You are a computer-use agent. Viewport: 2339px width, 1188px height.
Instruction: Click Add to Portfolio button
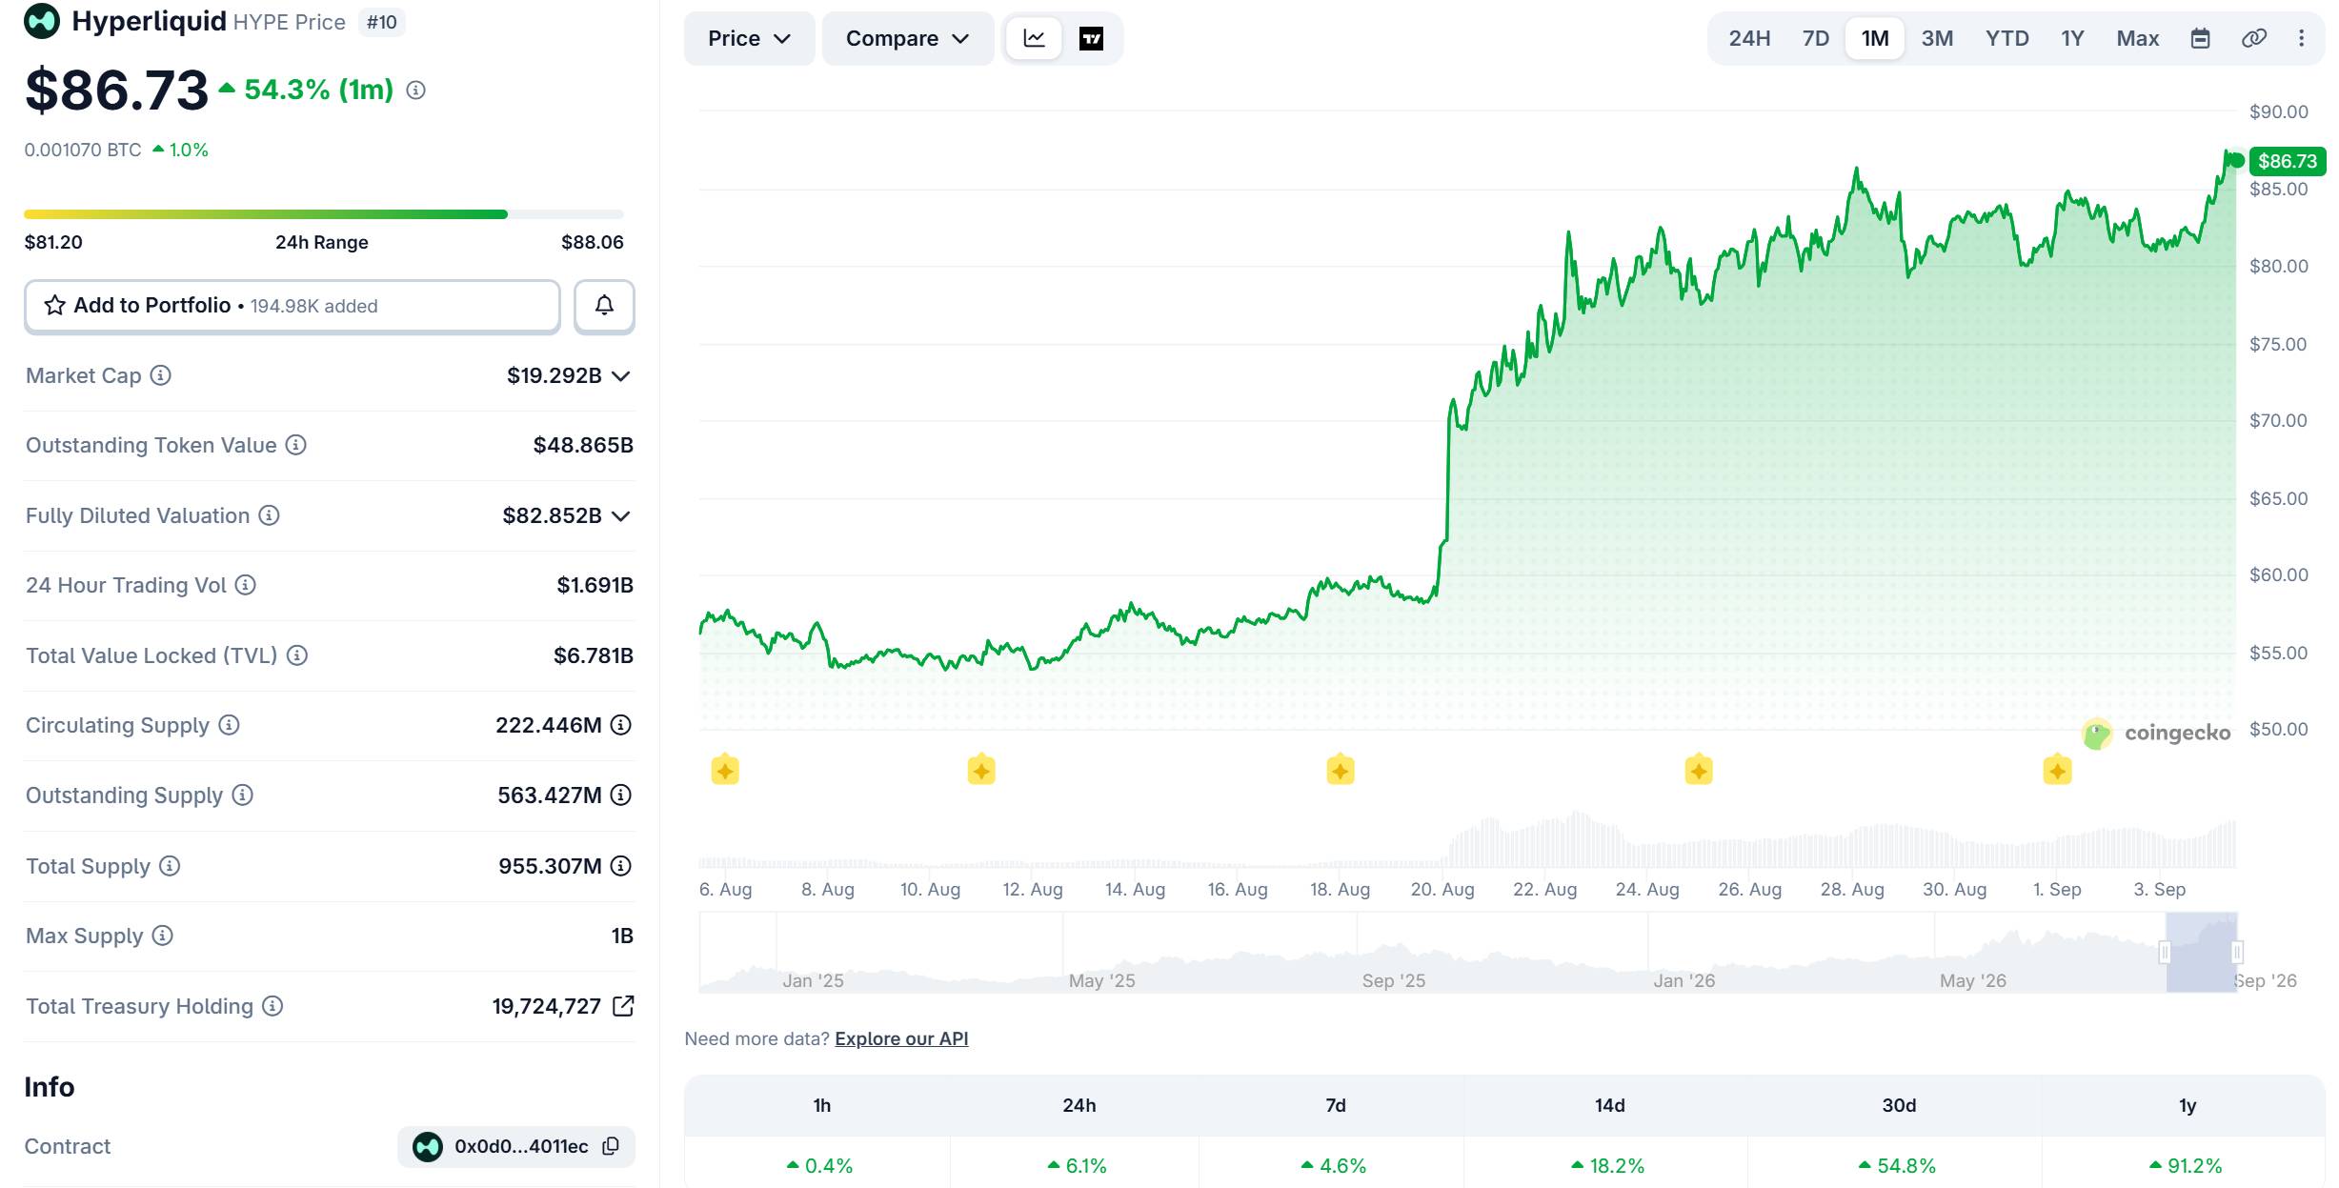292,306
